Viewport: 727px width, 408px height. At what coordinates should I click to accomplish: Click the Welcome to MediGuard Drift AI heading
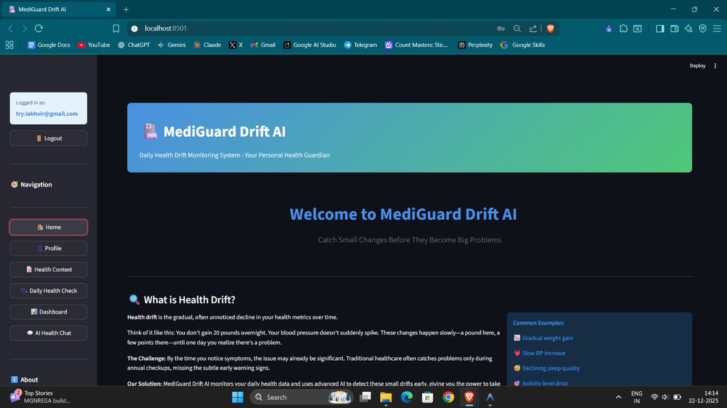point(403,214)
